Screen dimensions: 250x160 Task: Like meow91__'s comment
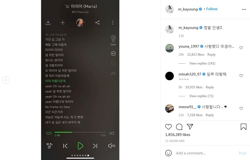241,108
